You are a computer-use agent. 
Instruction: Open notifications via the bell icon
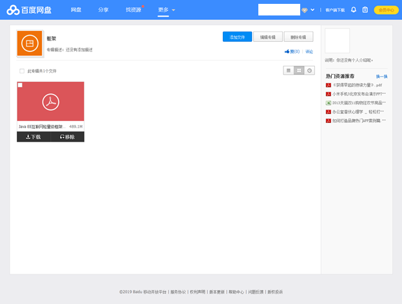(354, 10)
